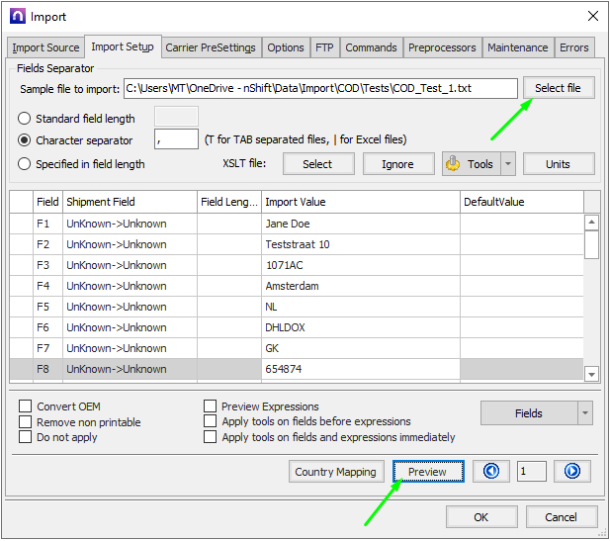Click the Tools button with hand icon

(x=469, y=164)
